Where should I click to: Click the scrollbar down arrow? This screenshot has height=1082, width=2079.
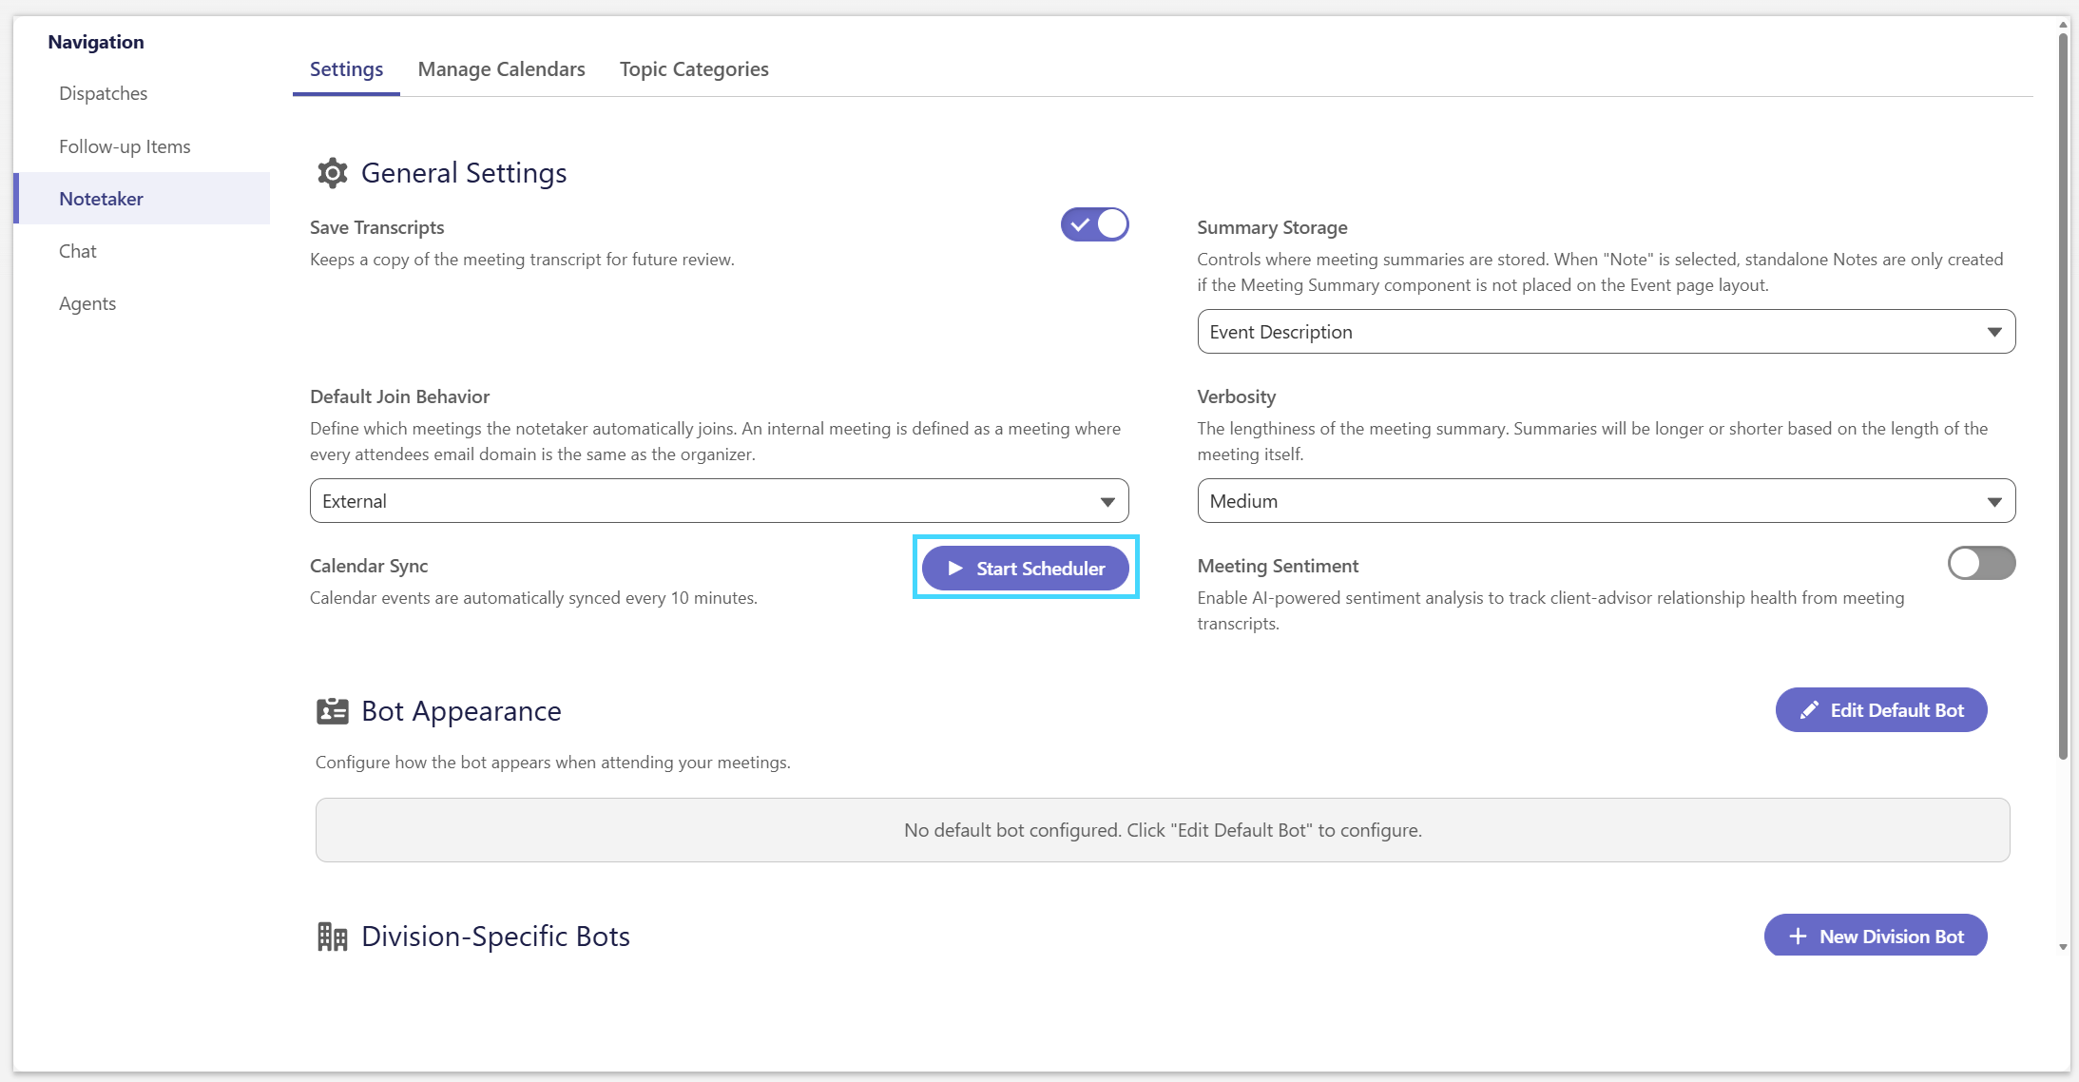pos(2063,947)
